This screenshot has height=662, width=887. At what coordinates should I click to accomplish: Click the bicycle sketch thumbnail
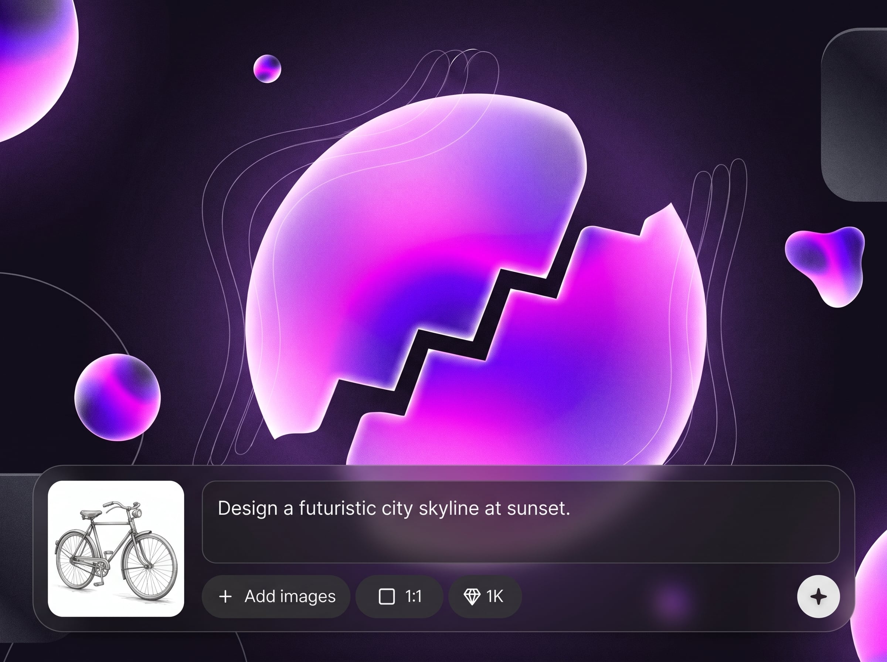[116, 549]
